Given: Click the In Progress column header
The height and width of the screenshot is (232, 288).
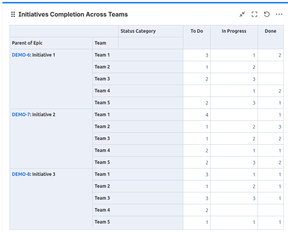Looking at the screenshot, I should tap(234, 37).
